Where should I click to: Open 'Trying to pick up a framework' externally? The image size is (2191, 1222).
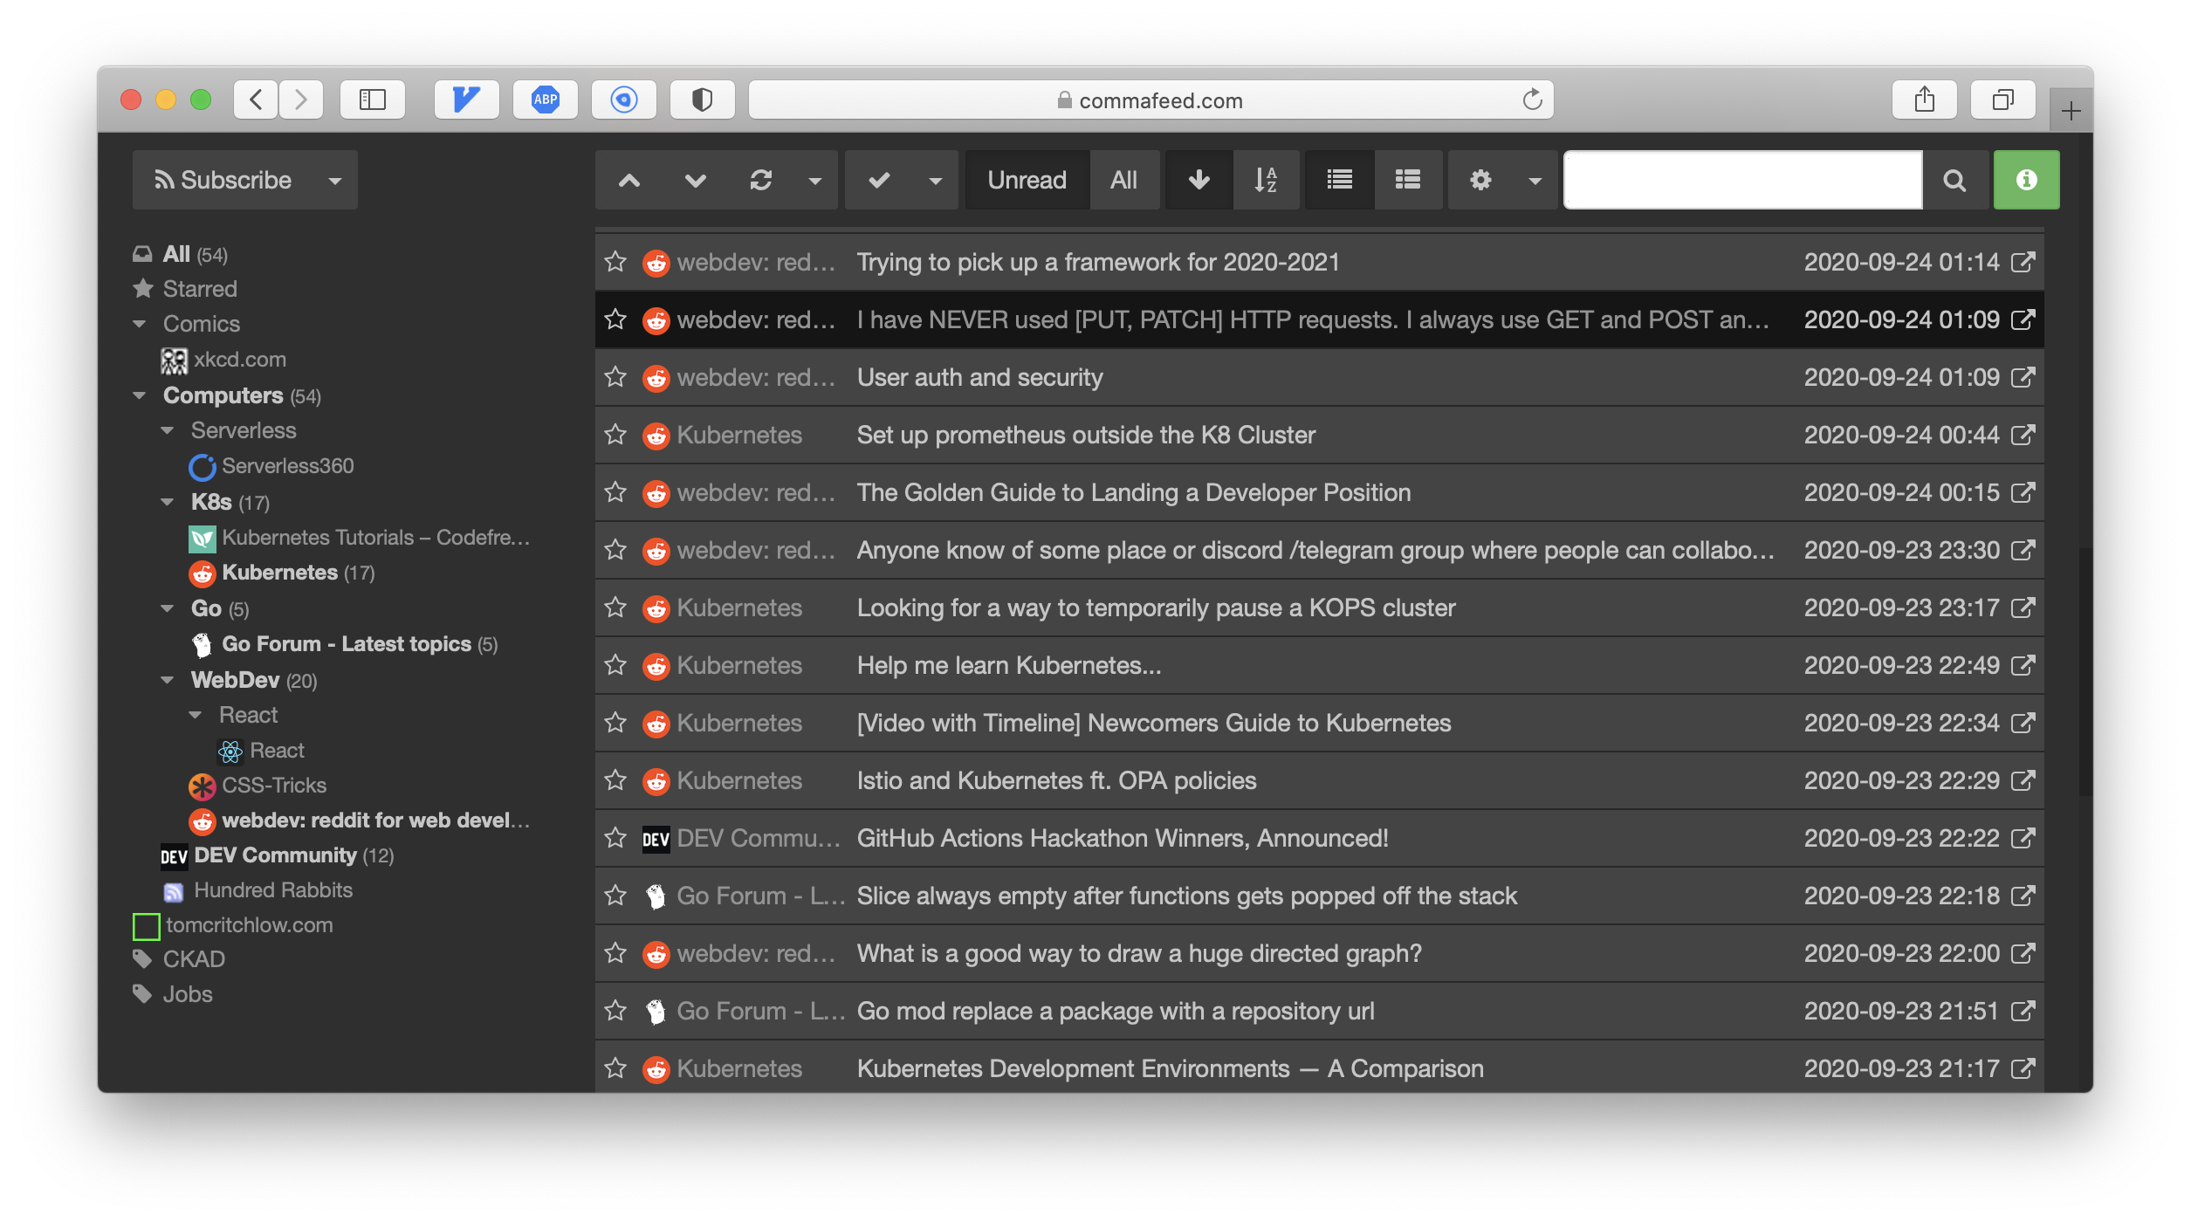(2023, 262)
